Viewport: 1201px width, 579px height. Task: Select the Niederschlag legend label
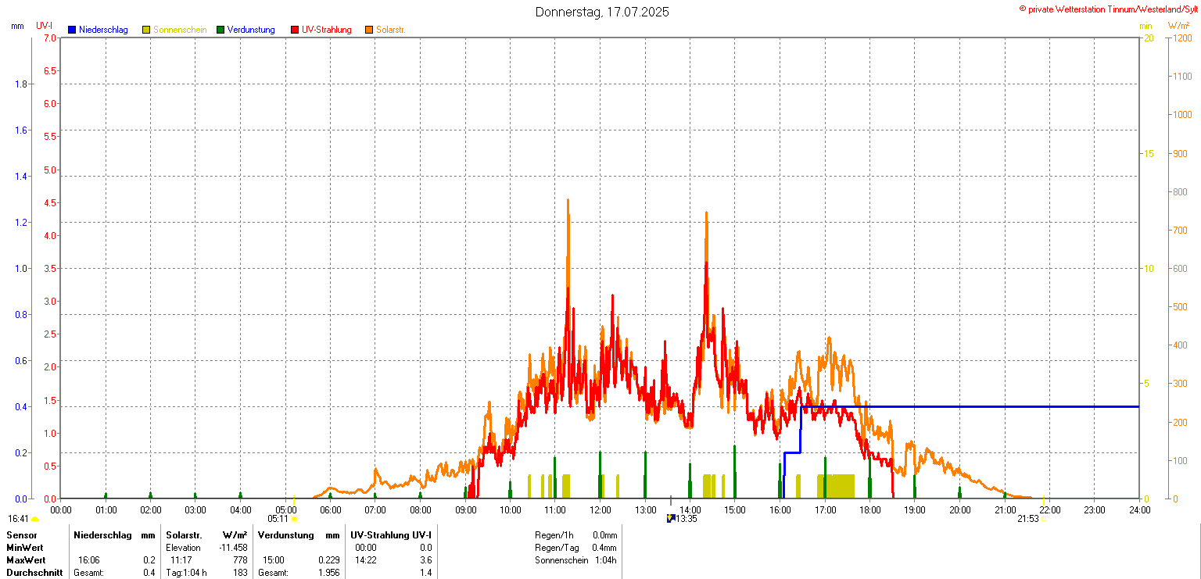[103, 30]
